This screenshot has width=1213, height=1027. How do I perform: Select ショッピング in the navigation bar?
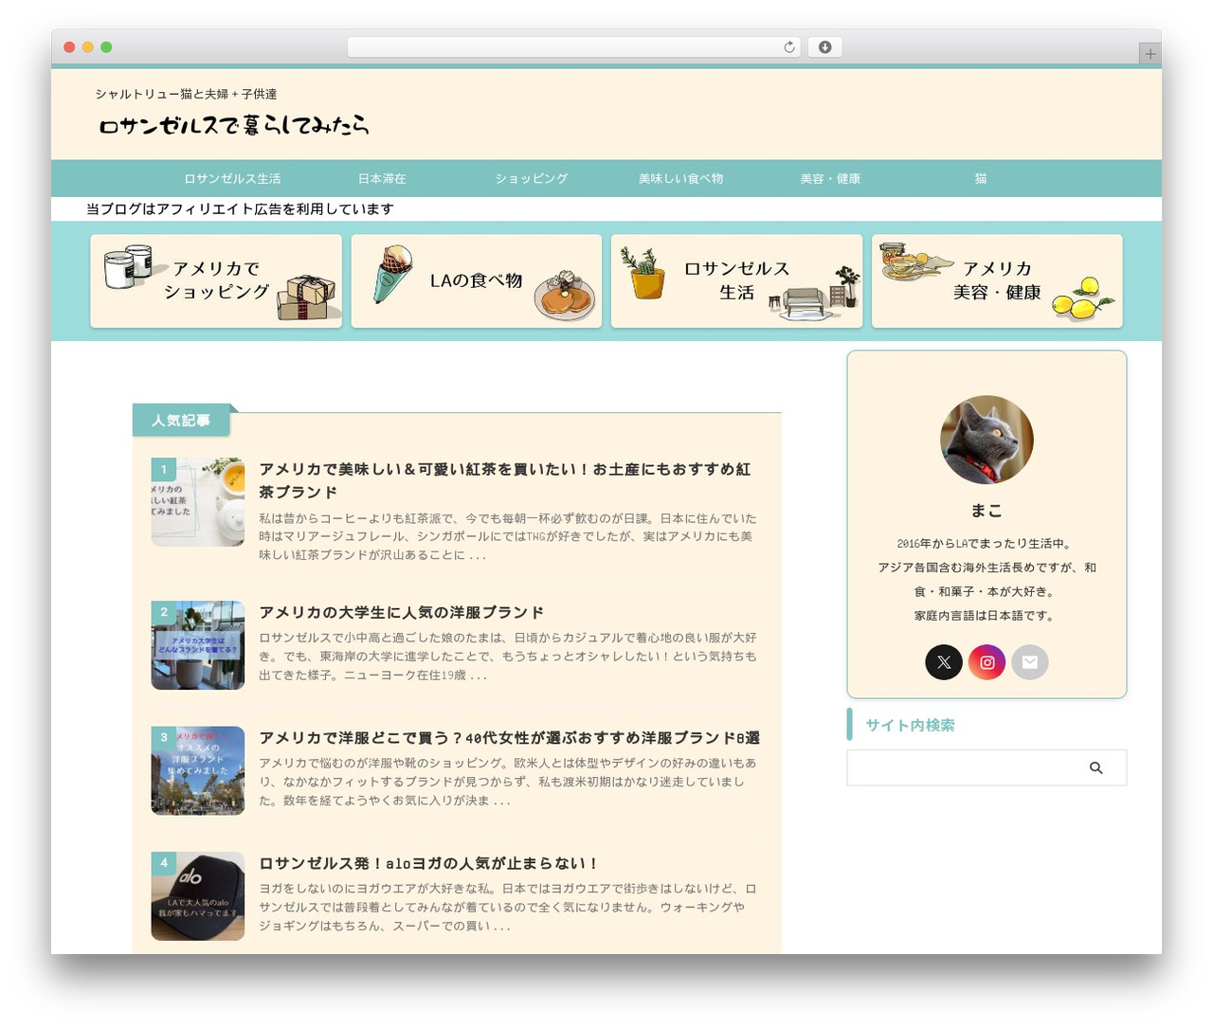[532, 178]
